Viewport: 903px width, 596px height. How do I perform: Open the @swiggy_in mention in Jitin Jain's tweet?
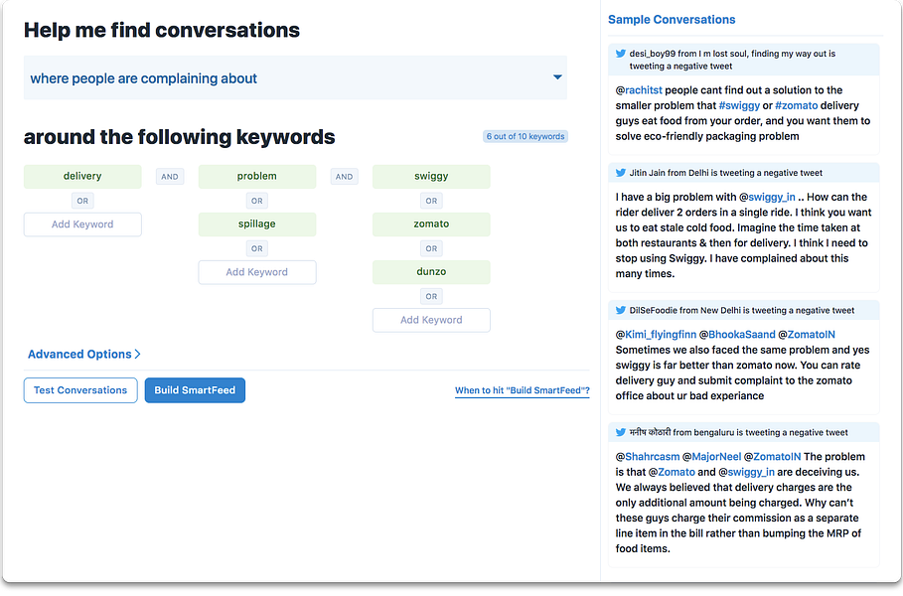coord(767,197)
